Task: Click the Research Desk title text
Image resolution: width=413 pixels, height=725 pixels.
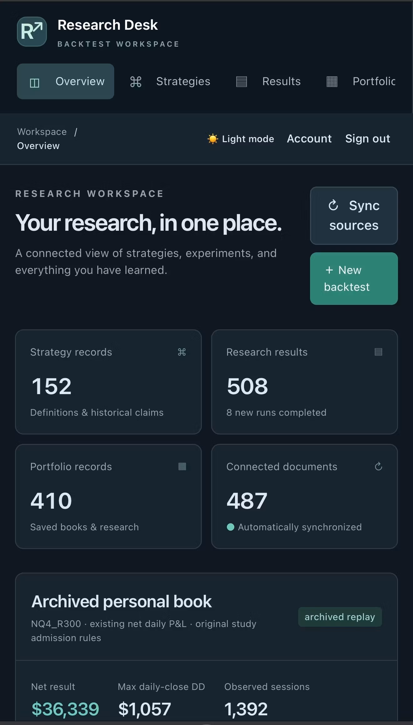Action: (108, 25)
